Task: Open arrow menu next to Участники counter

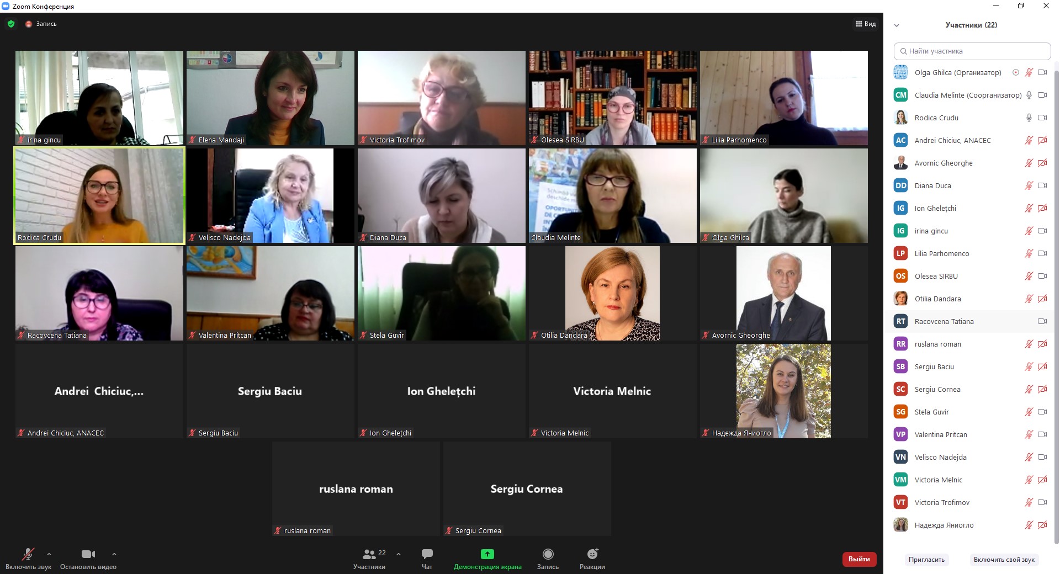Action: pos(399,554)
